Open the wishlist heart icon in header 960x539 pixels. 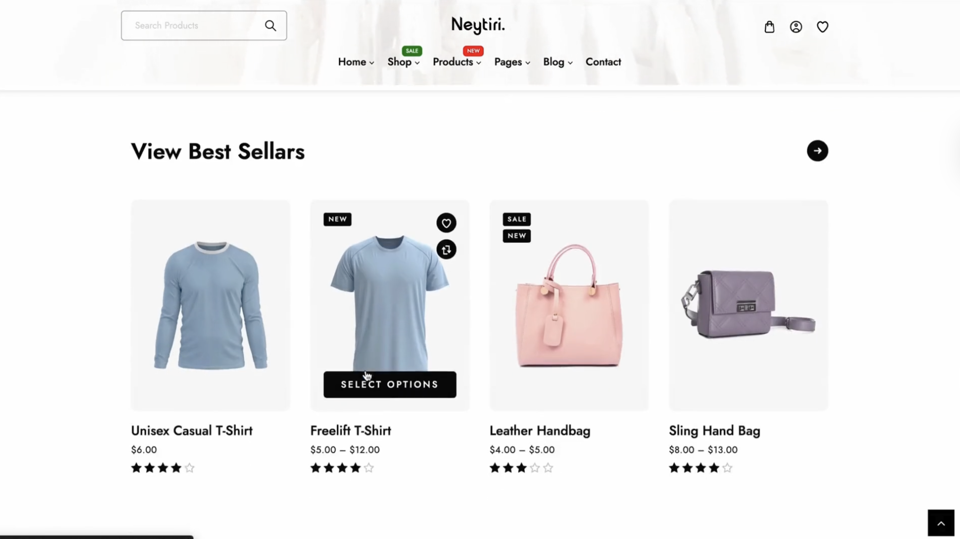[822, 27]
